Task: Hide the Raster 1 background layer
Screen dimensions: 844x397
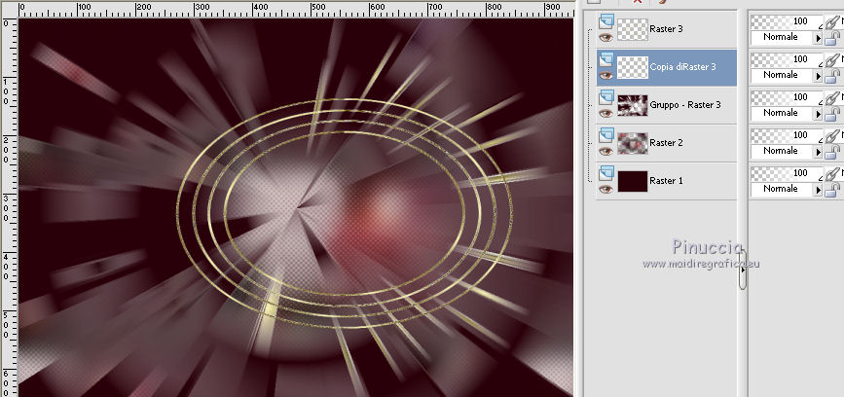Action: pos(606,189)
